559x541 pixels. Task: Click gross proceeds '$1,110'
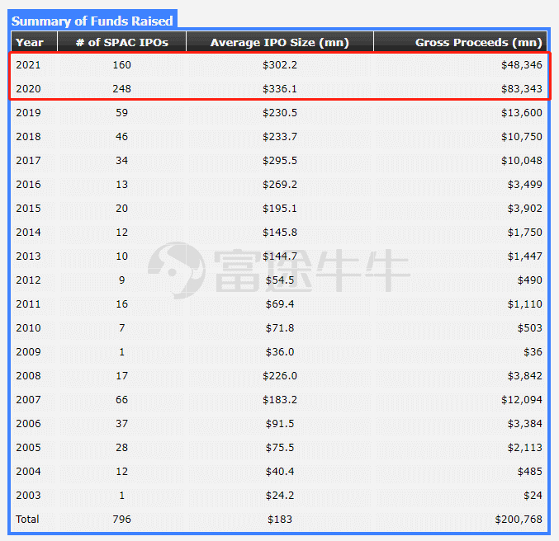coord(525,303)
